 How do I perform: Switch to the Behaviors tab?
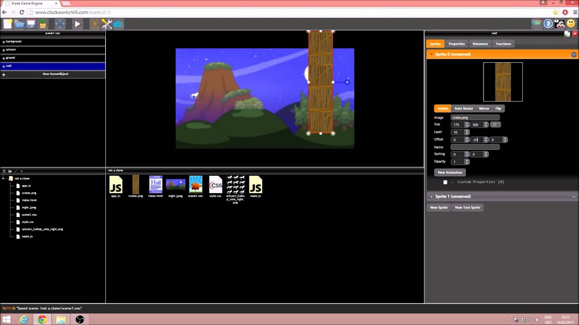(x=480, y=44)
